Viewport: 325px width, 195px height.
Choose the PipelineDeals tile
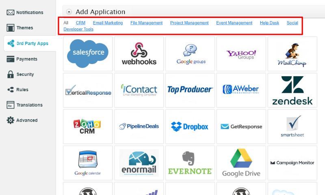139,126
